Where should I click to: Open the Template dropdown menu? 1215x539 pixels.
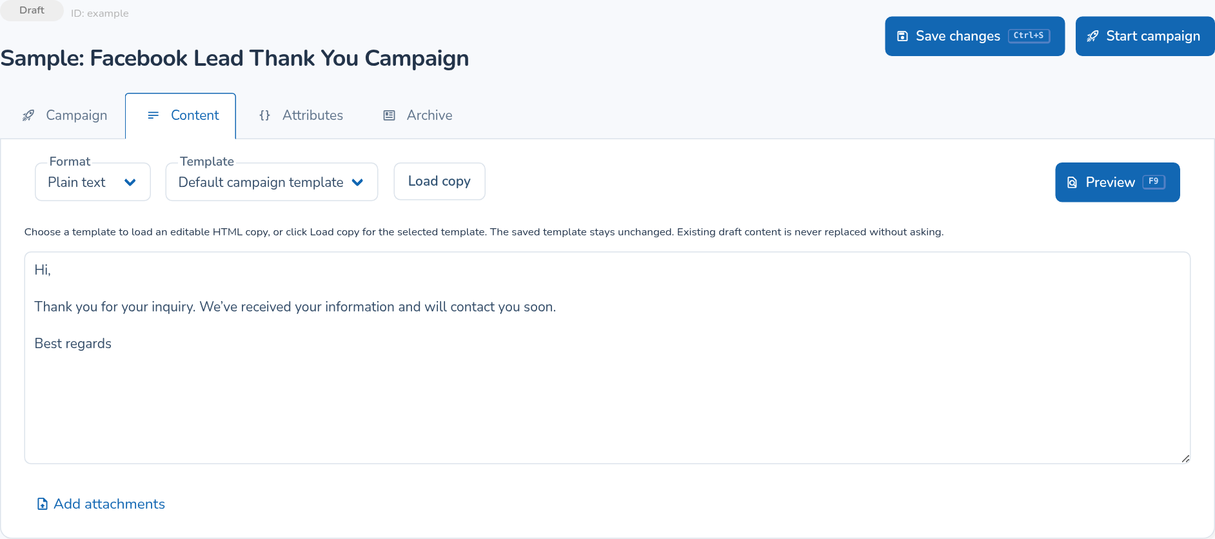click(x=272, y=182)
